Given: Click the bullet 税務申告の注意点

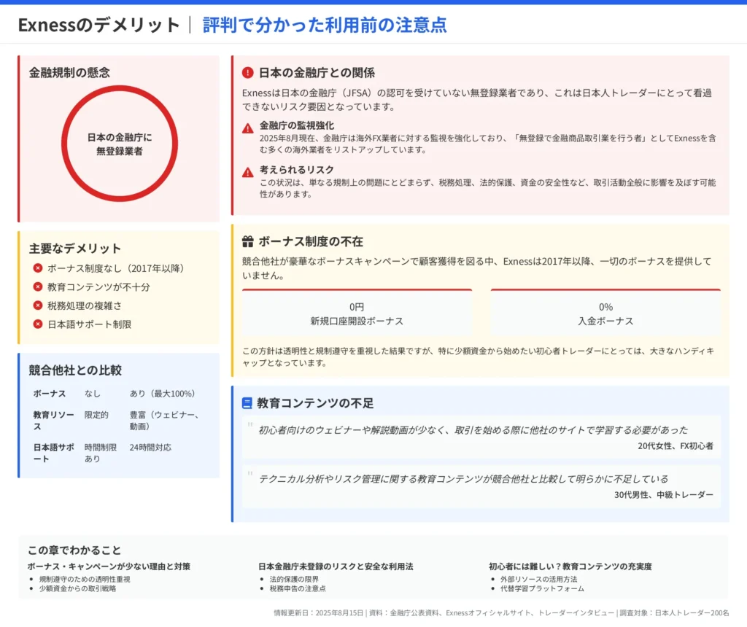Looking at the screenshot, I should pos(298,589).
